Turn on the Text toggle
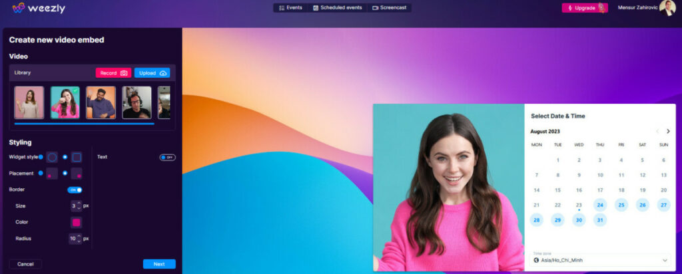682x274 pixels. tap(167, 157)
